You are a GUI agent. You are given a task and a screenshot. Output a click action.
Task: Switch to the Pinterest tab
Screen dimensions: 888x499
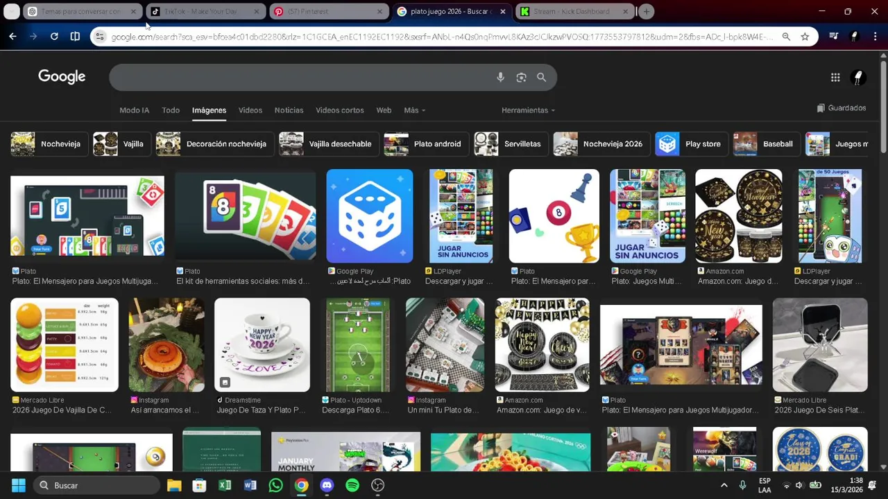[x=328, y=11]
